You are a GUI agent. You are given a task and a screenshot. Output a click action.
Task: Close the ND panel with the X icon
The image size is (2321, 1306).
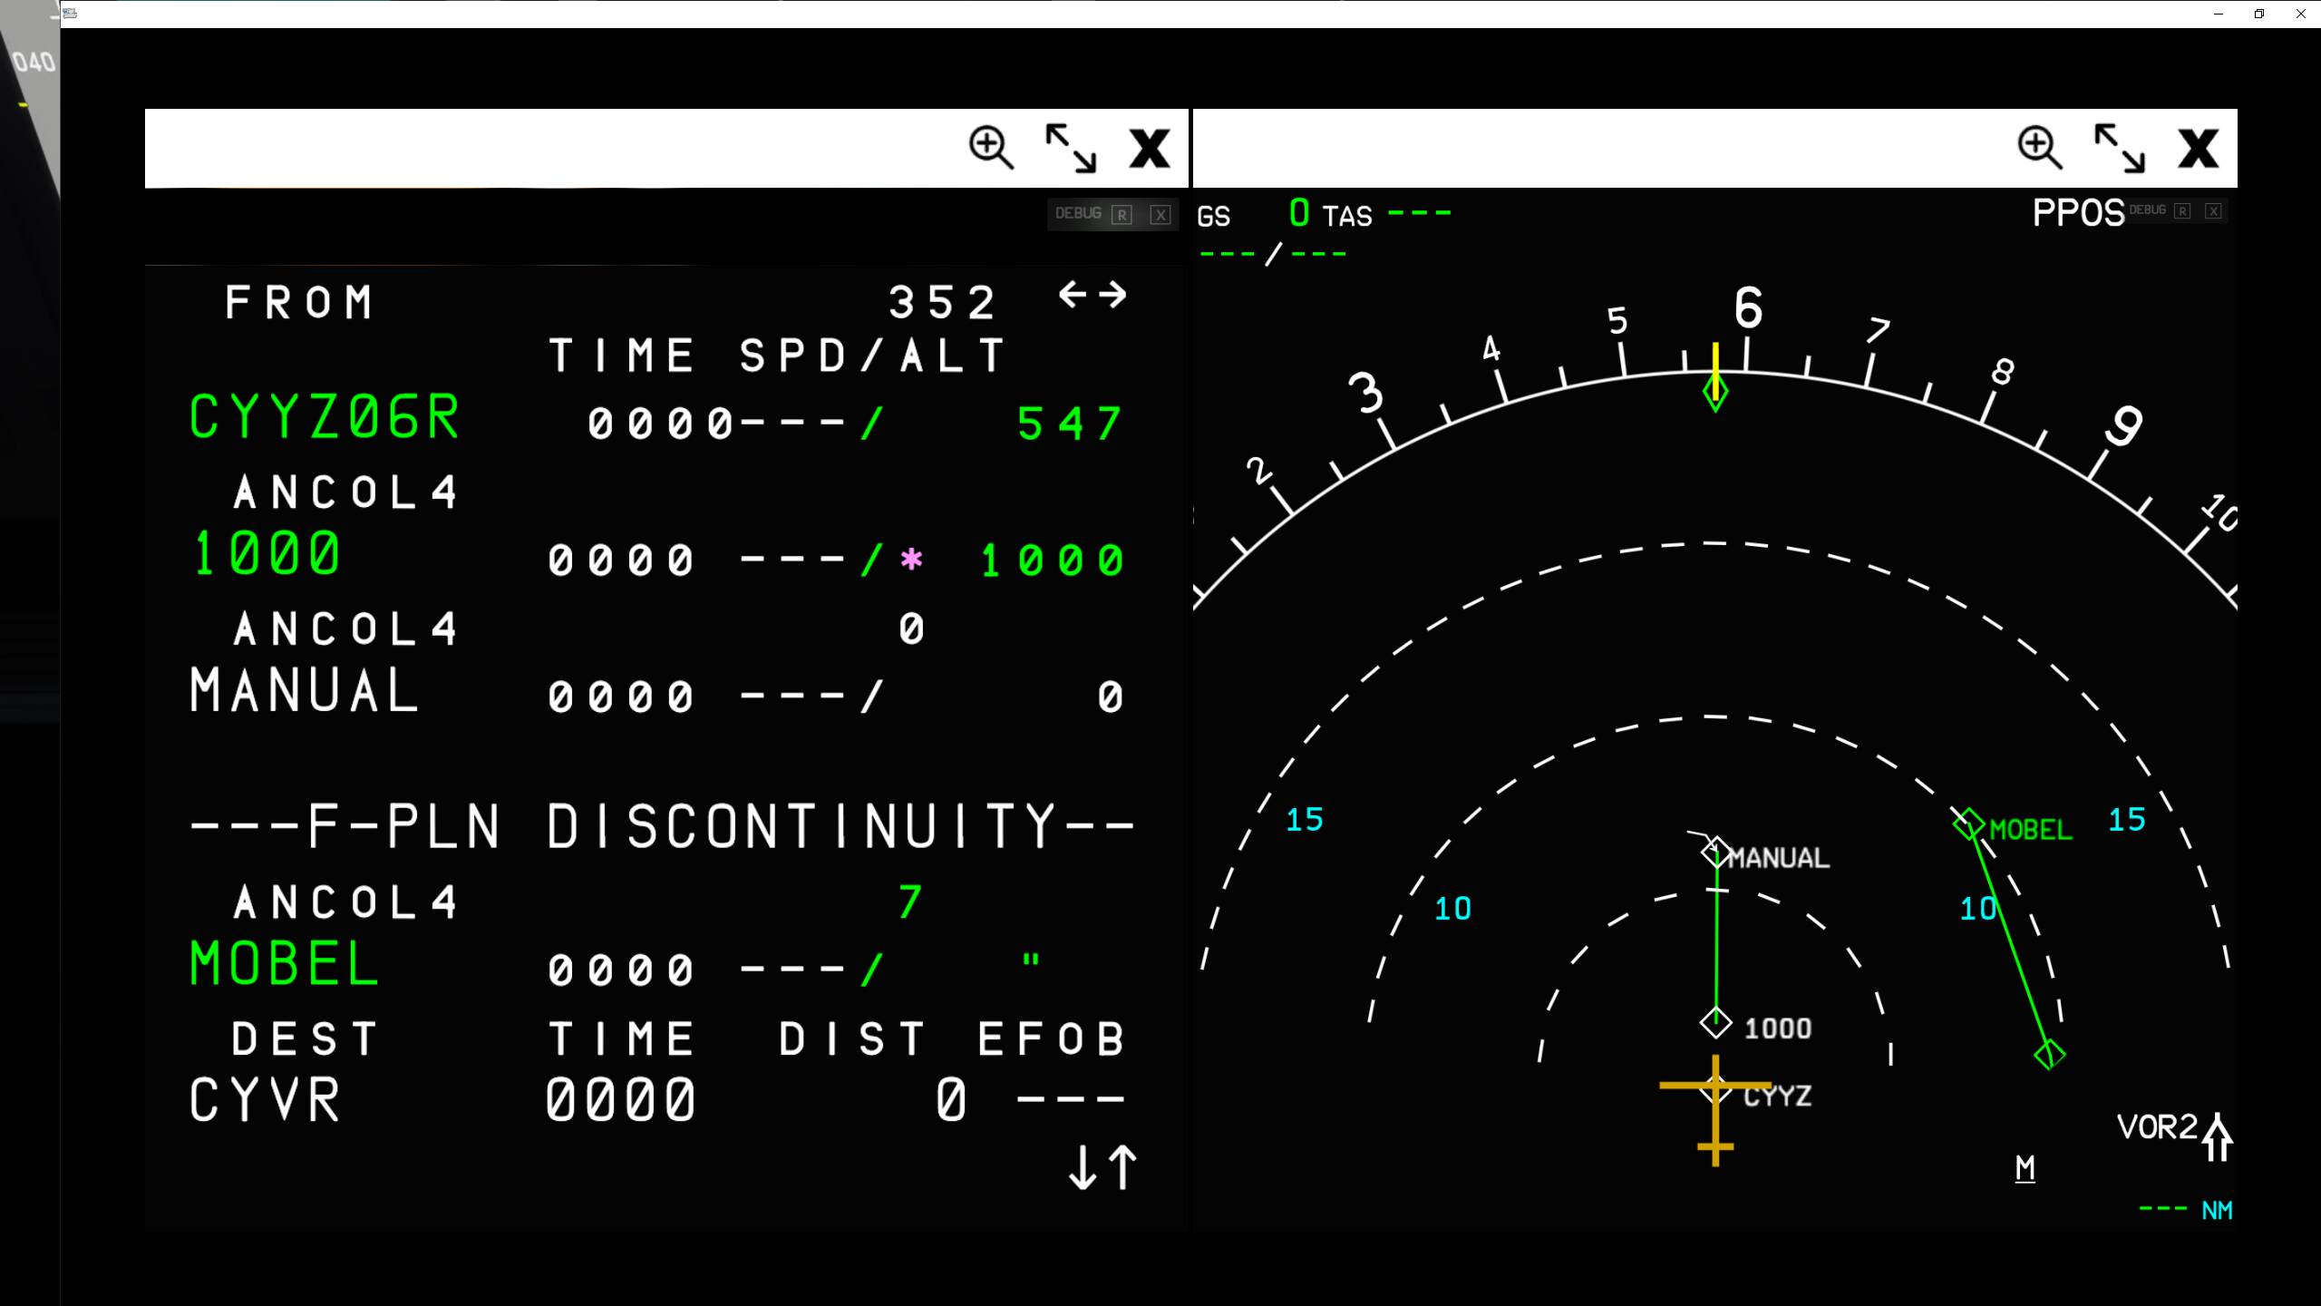pos(2199,148)
